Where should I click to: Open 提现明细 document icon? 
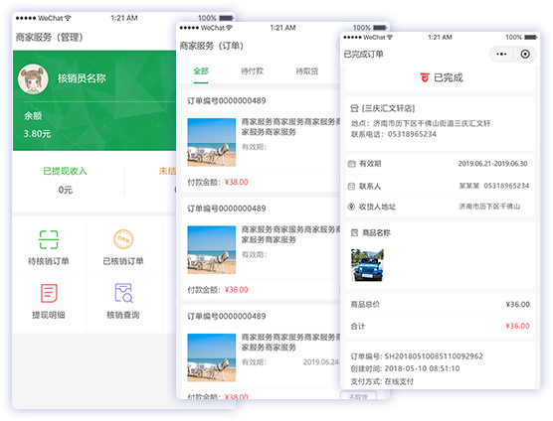[x=49, y=293]
